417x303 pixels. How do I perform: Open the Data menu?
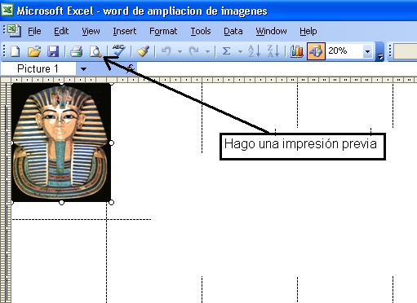click(233, 31)
